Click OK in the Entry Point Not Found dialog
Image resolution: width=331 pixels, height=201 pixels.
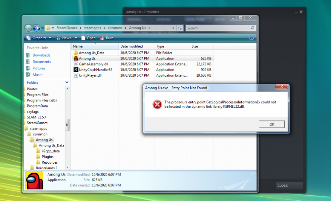(271, 124)
